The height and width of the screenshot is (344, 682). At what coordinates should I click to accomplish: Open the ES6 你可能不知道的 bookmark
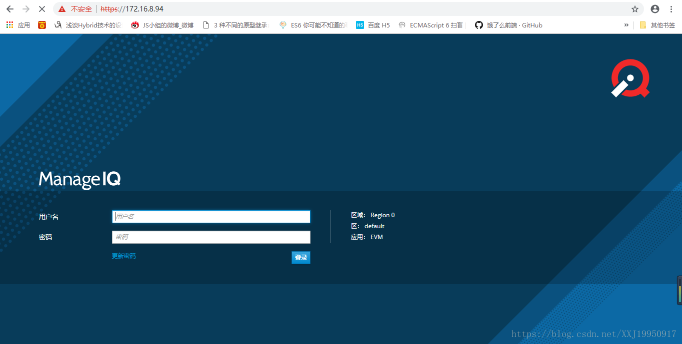tap(312, 25)
